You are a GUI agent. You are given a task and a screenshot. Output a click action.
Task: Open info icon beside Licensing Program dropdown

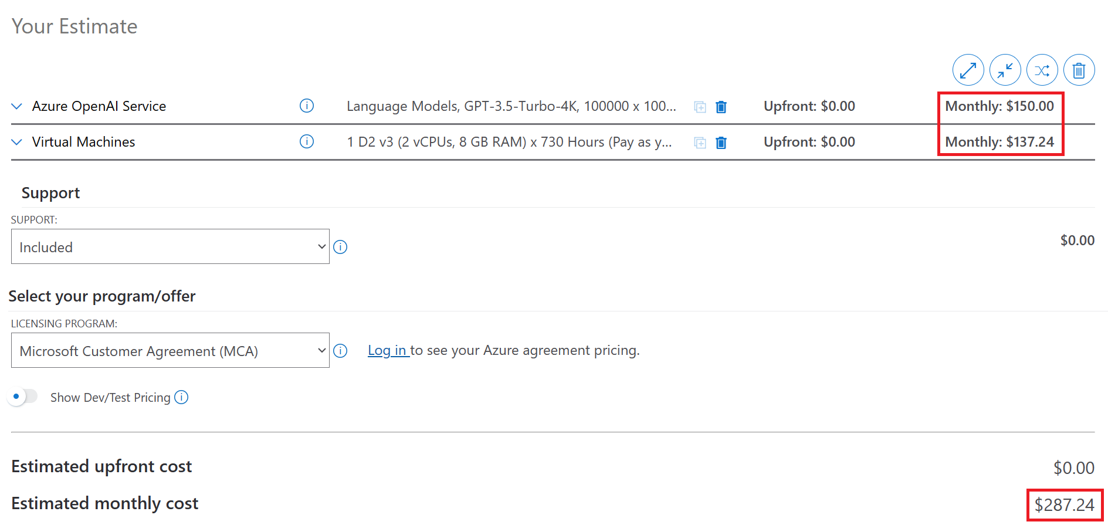(340, 351)
